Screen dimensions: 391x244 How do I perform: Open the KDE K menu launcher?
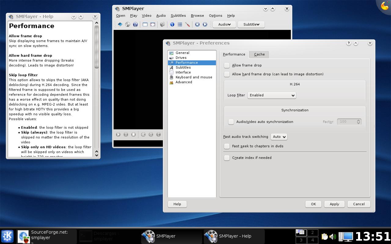click(7, 236)
